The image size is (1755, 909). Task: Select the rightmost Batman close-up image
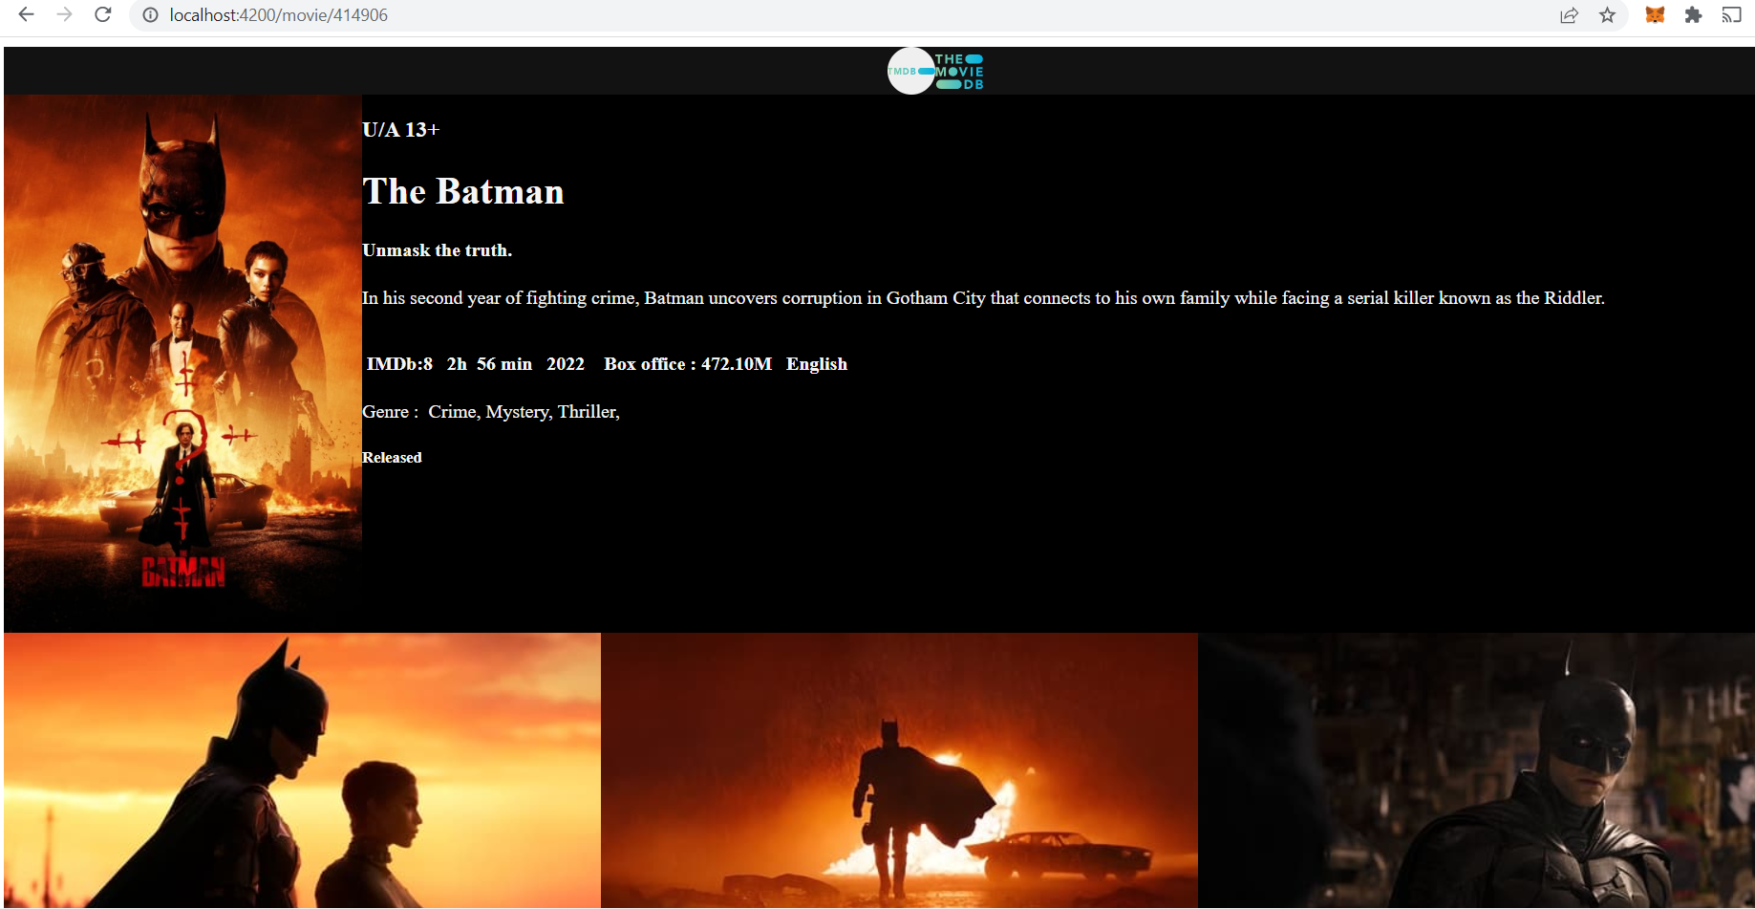(1476, 769)
